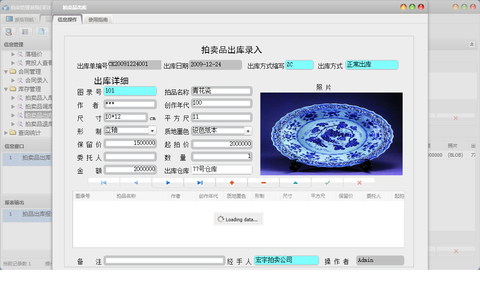Click the porcelain plate photo
480x299 pixels.
331,134
